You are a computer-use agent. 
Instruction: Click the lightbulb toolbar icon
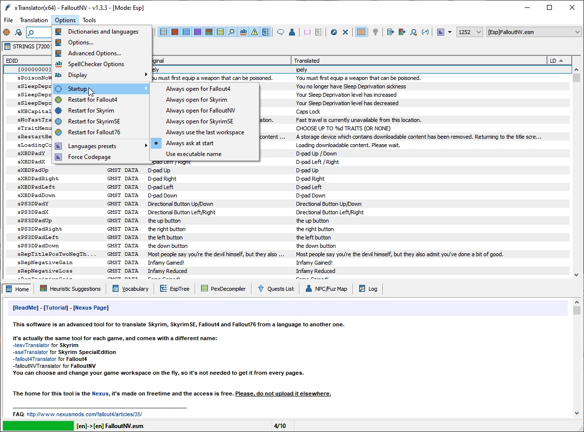[x=375, y=32]
